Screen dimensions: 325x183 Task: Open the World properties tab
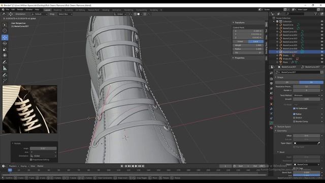(271, 98)
